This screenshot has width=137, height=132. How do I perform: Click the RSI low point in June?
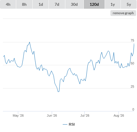[58, 92]
